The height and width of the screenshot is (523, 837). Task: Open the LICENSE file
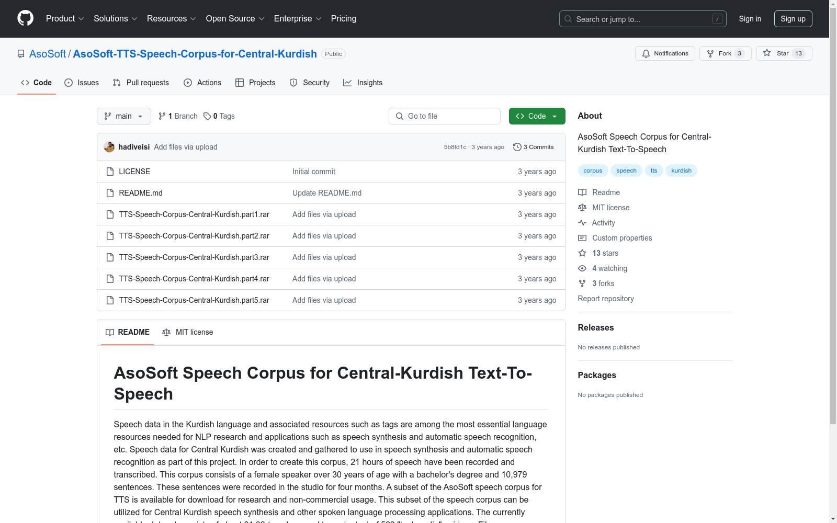click(134, 172)
